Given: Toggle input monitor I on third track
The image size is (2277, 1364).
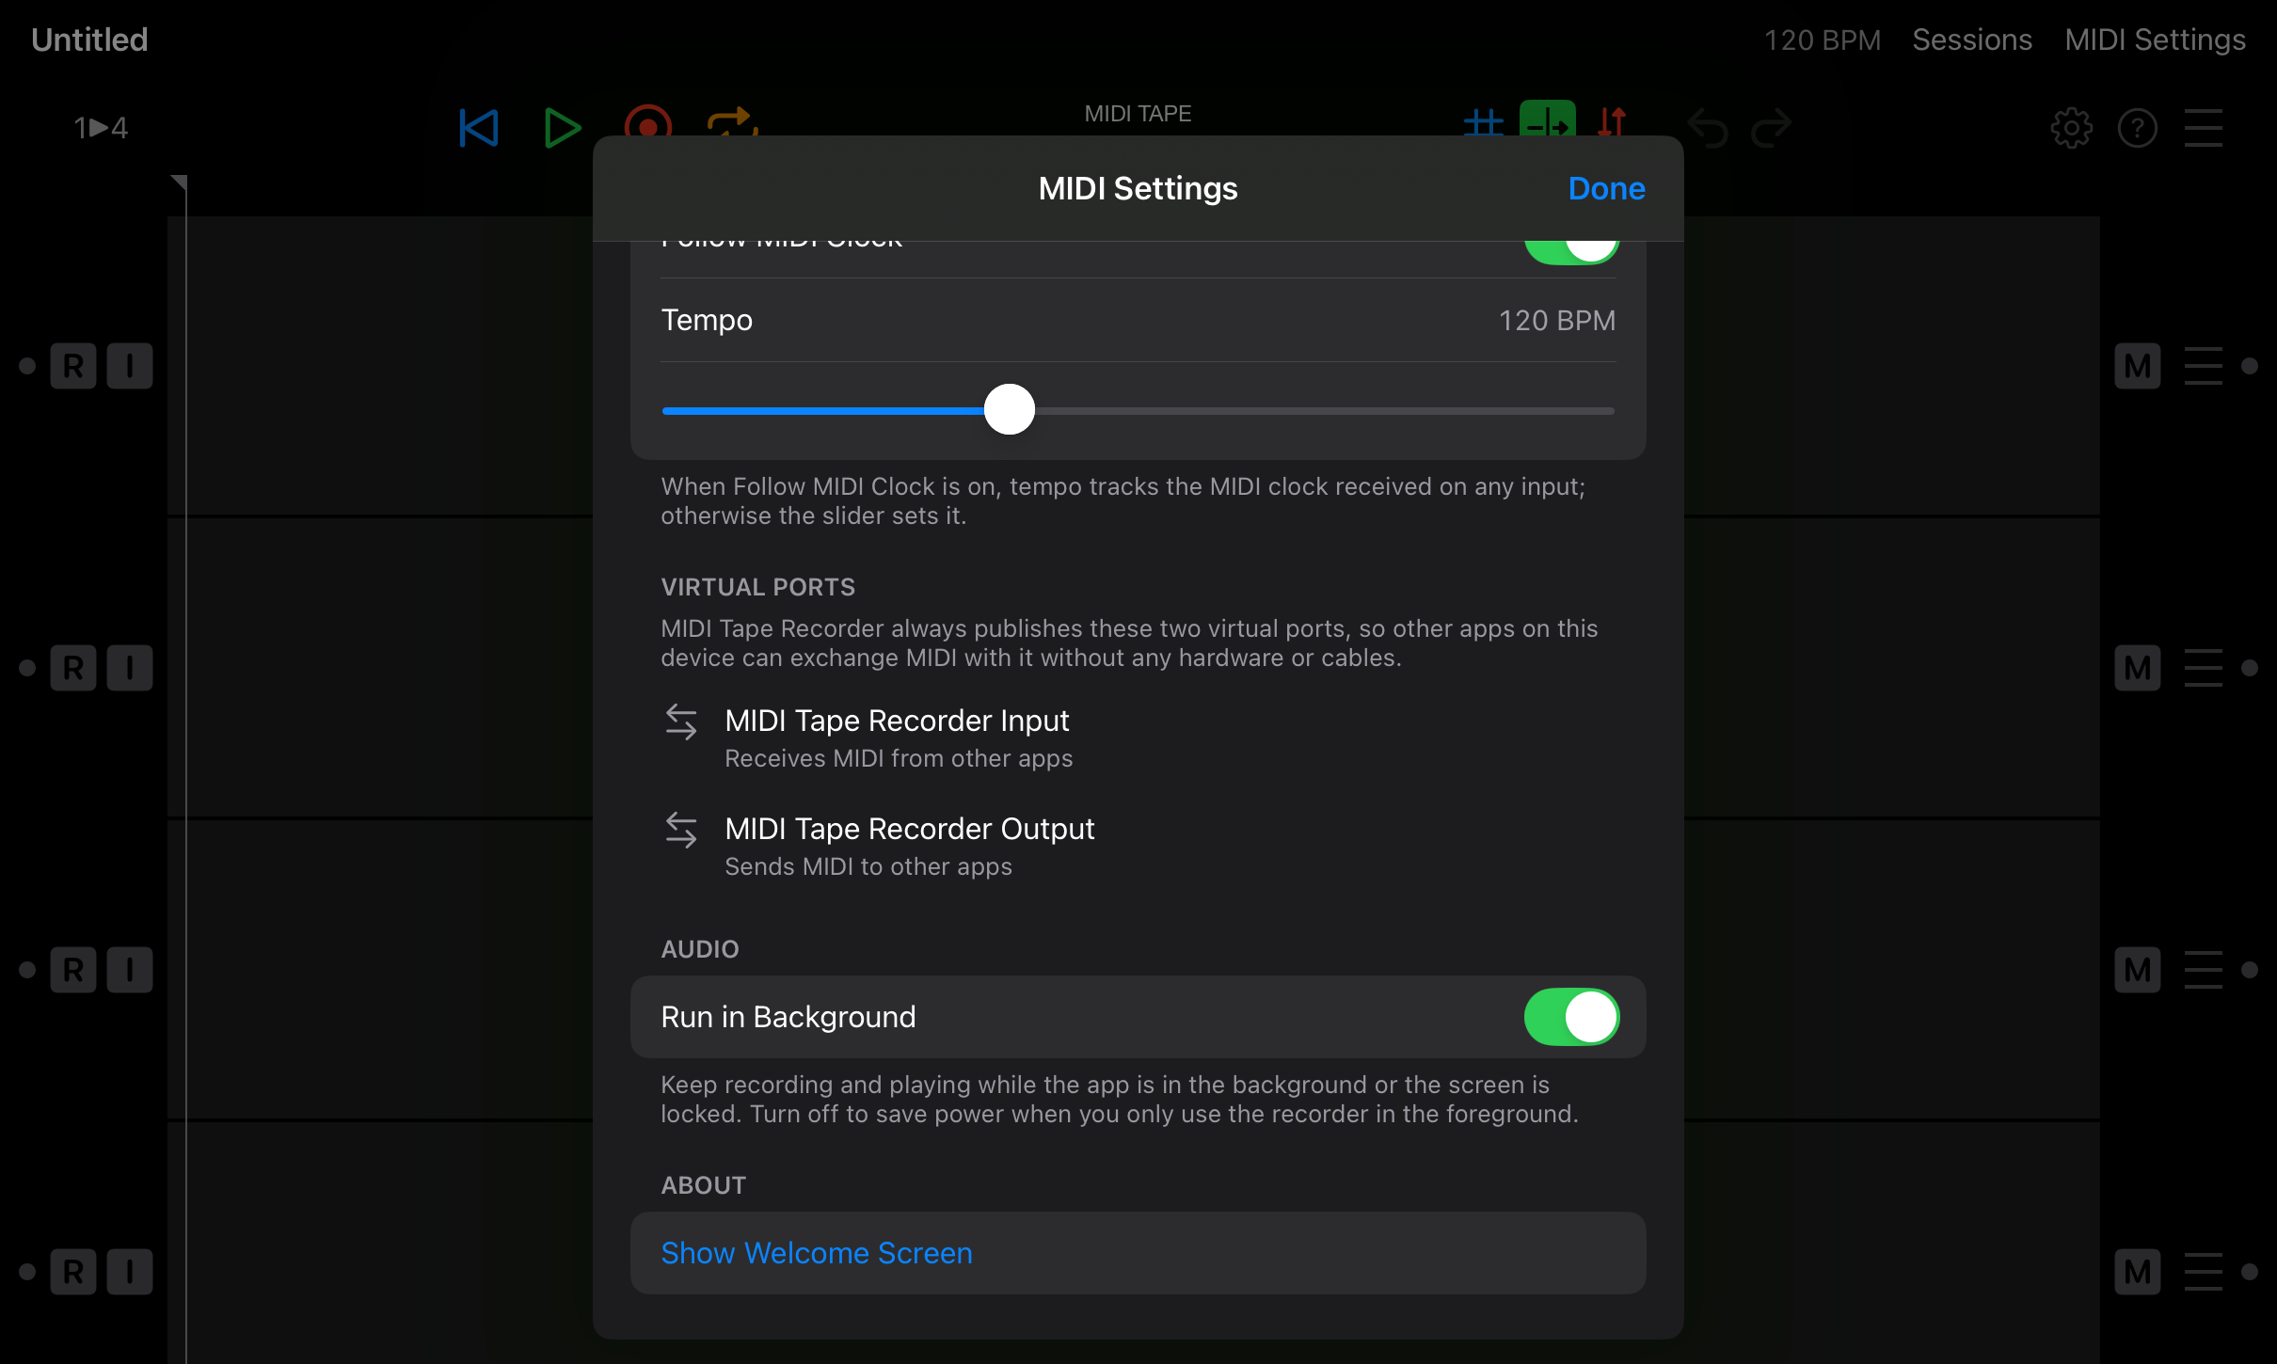Looking at the screenshot, I should pyautogui.click(x=130, y=970).
